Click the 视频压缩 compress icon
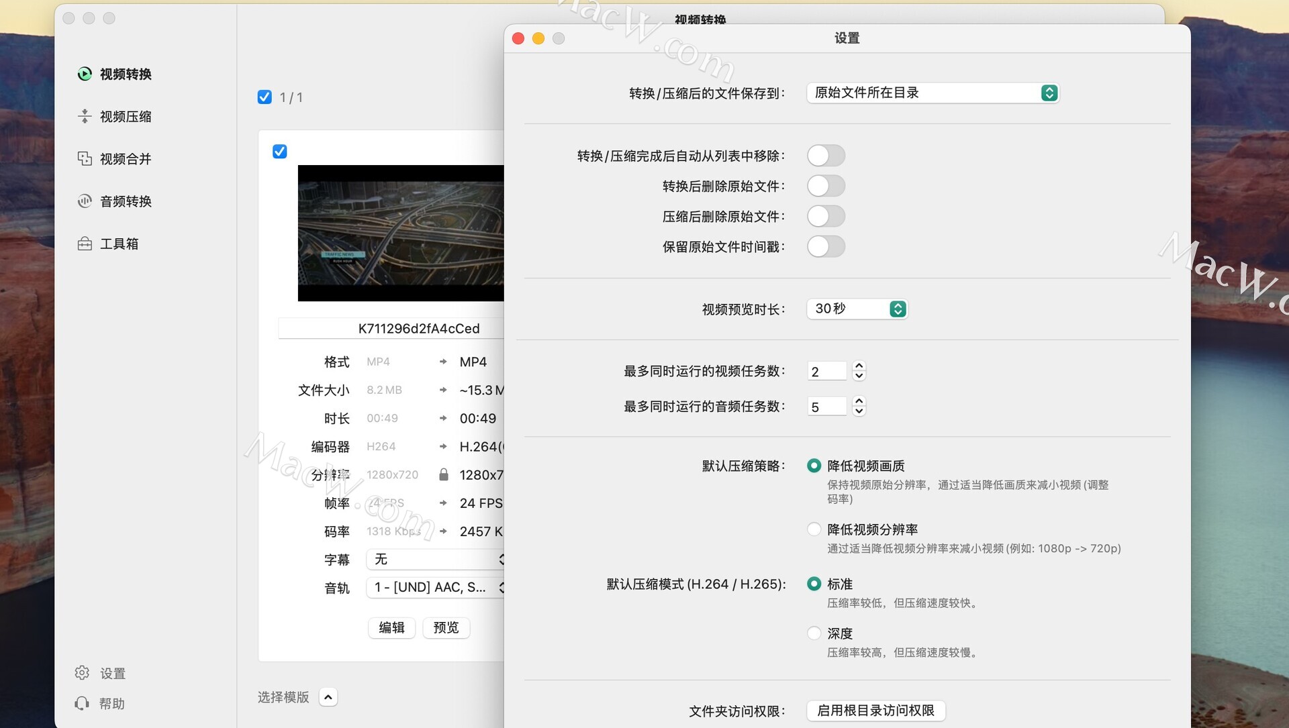Viewport: 1289px width, 728px height. point(85,116)
